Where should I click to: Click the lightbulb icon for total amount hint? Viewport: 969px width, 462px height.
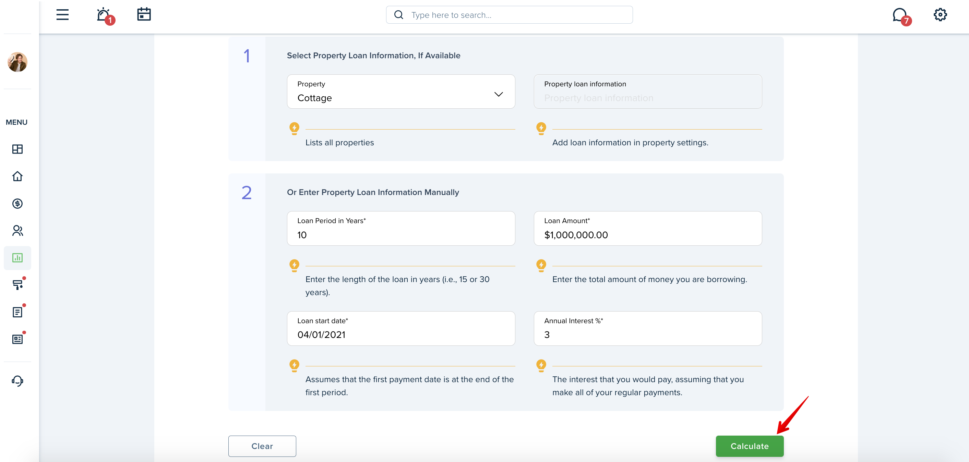tap(541, 265)
